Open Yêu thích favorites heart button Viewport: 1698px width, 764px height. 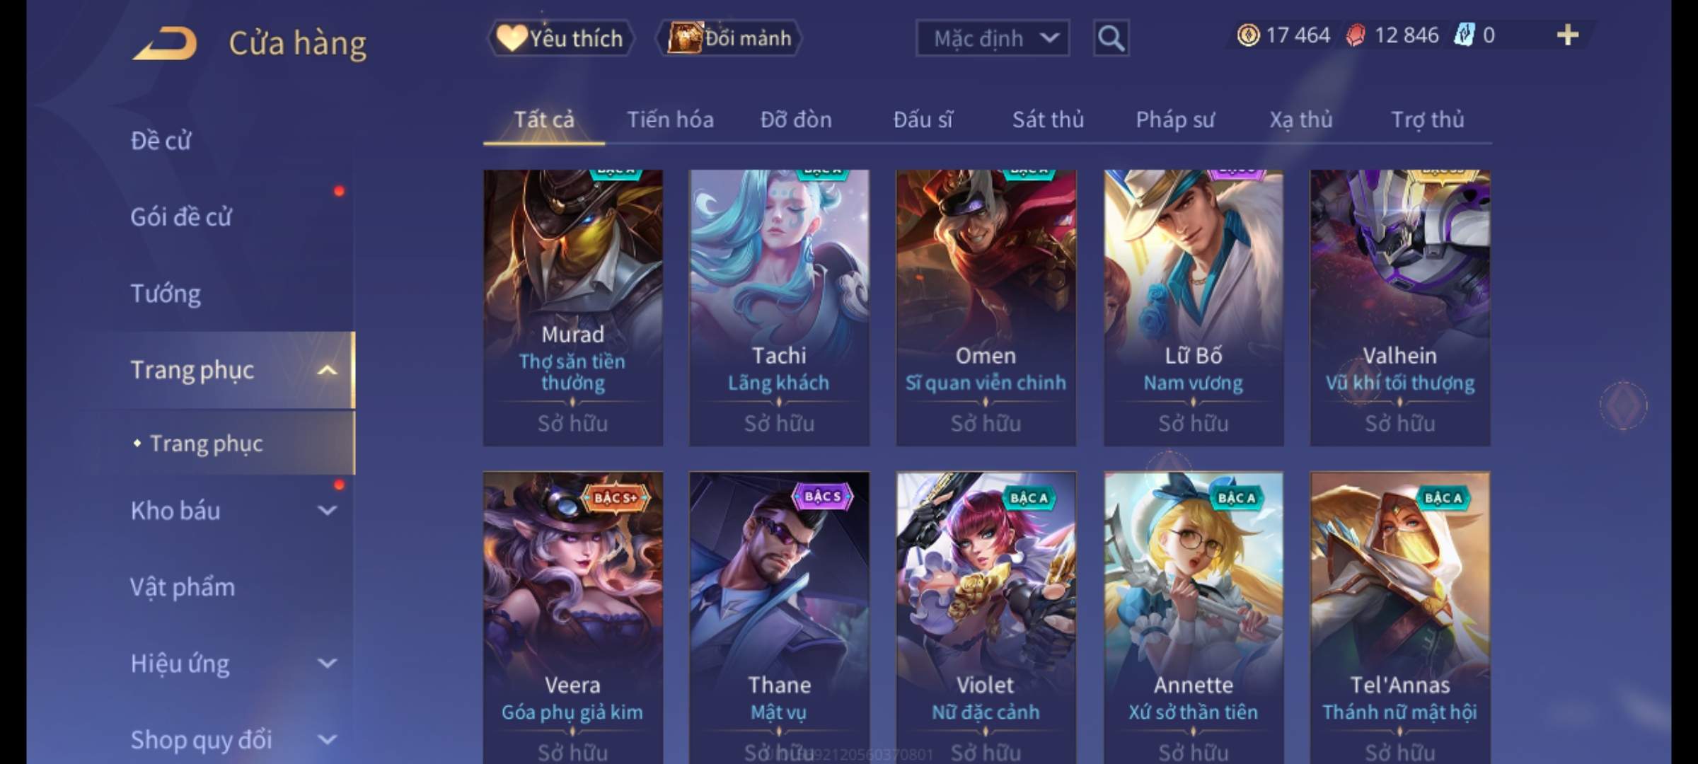tap(560, 38)
